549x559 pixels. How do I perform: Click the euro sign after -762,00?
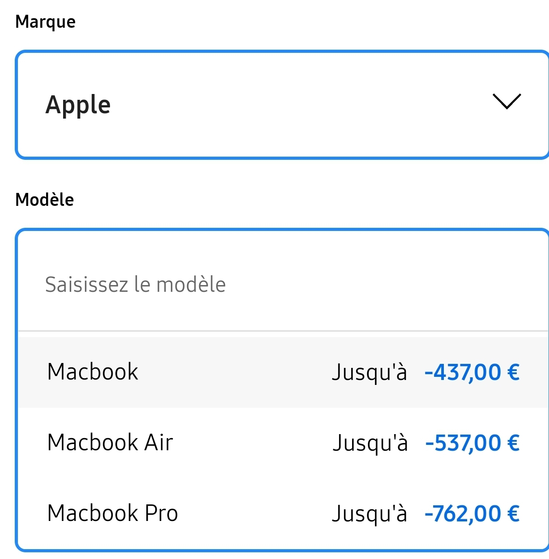[513, 514]
